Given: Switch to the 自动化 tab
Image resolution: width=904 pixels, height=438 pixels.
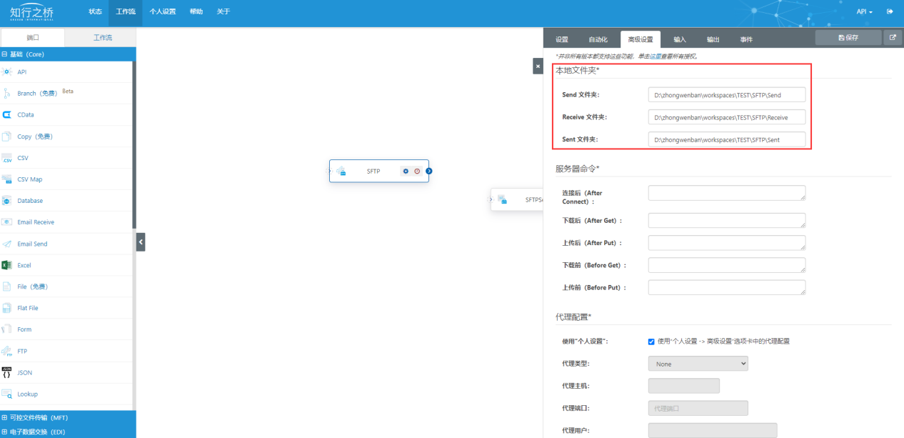Looking at the screenshot, I should point(598,39).
